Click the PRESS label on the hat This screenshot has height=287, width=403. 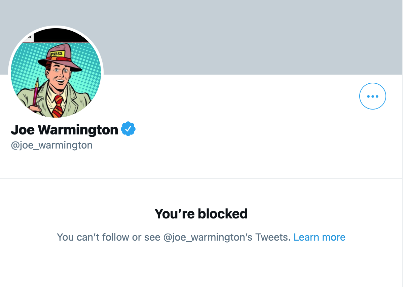[57, 54]
